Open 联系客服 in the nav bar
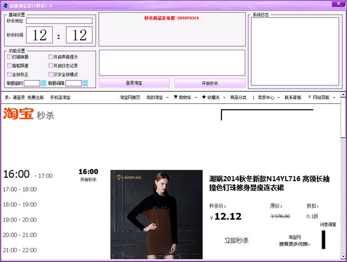The width and height of the screenshot is (347, 262). point(293,98)
